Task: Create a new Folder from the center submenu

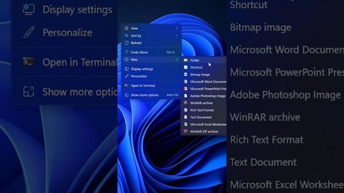Action: coord(204,60)
